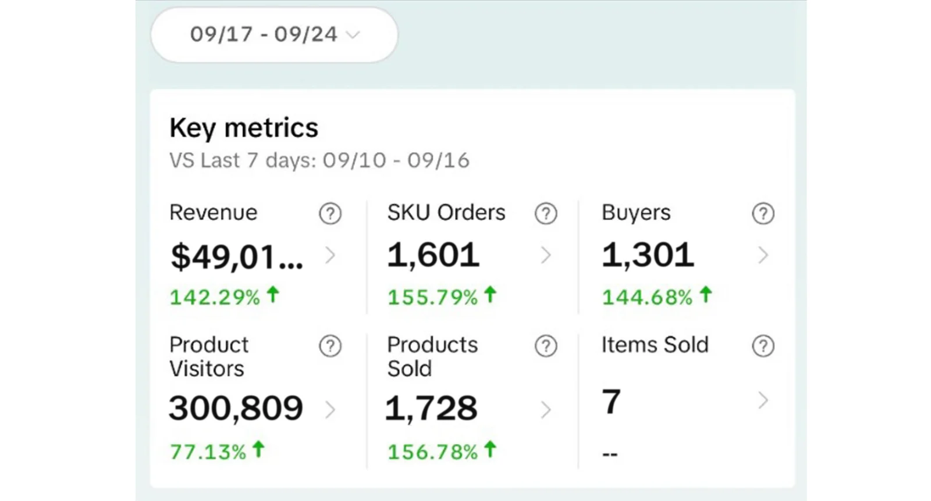Open Product Visitors help icon
The height and width of the screenshot is (501, 931).
click(330, 346)
